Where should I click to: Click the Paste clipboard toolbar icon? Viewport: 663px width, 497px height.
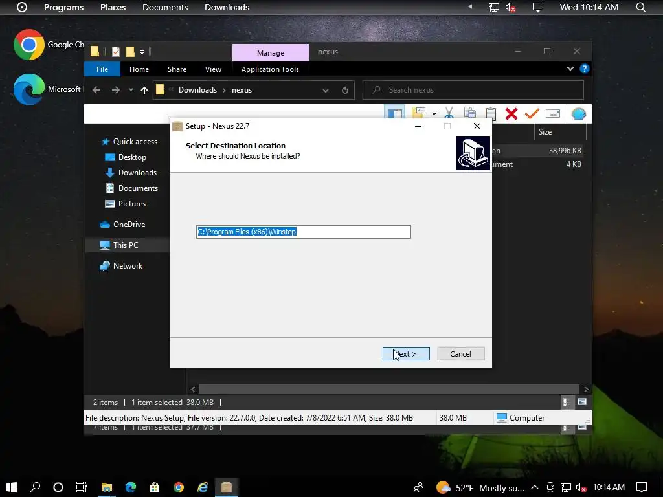tap(491, 113)
